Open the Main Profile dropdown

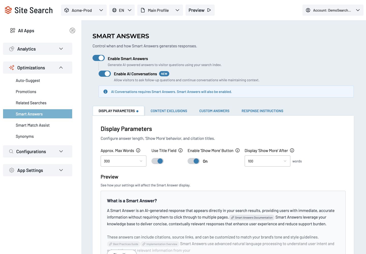click(160, 10)
